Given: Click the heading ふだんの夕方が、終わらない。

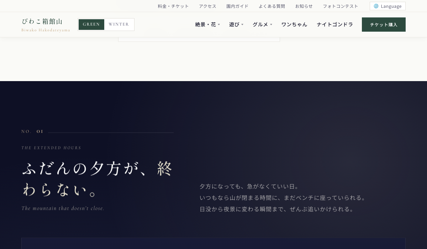Looking at the screenshot, I should 97,179.
